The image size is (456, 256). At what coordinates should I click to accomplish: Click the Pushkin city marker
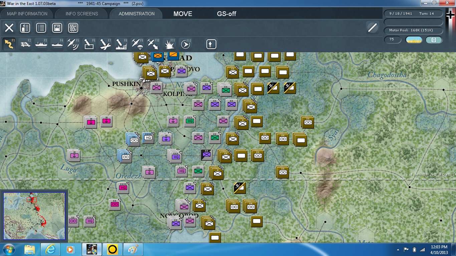pyautogui.click(x=142, y=88)
